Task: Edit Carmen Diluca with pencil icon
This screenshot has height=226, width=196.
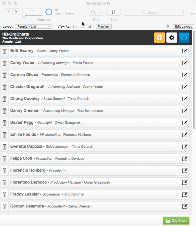Action: point(185,75)
